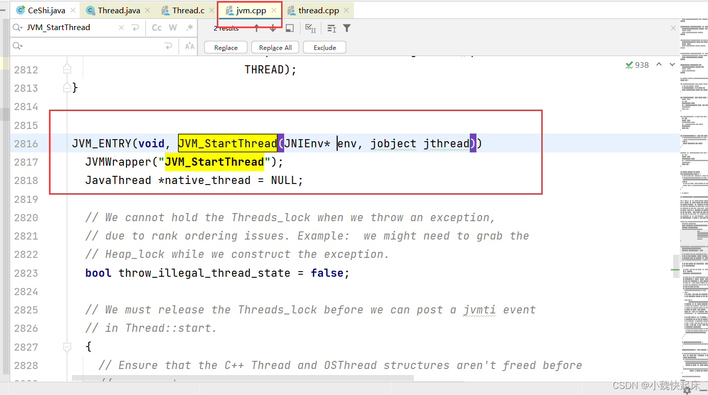
Task: Toggle Match Case (Cc) option
Action: (x=157, y=28)
